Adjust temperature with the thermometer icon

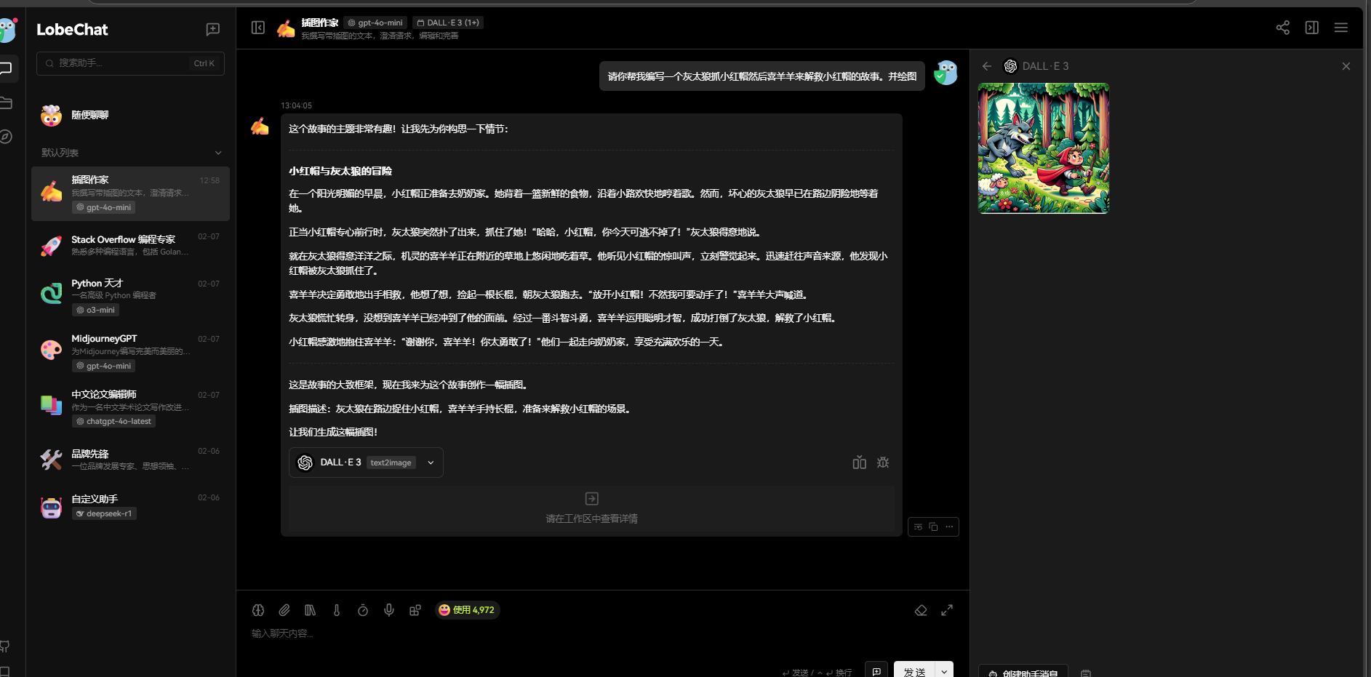point(337,610)
